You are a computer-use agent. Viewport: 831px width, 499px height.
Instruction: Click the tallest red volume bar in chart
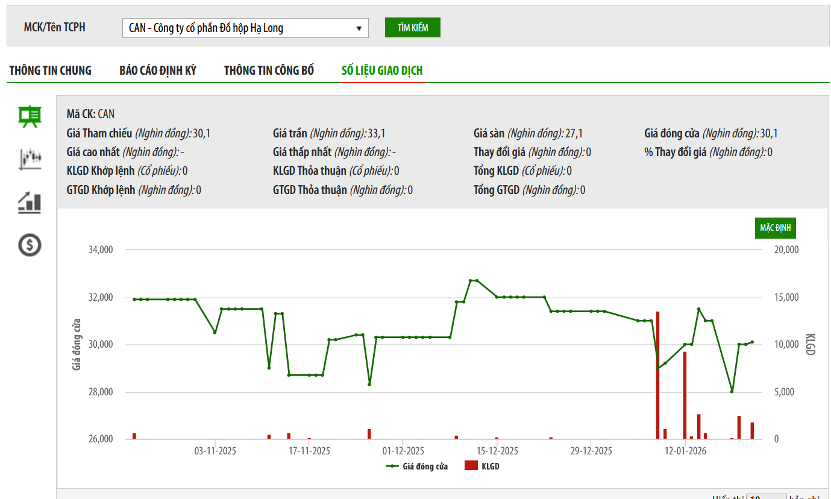click(657, 375)
